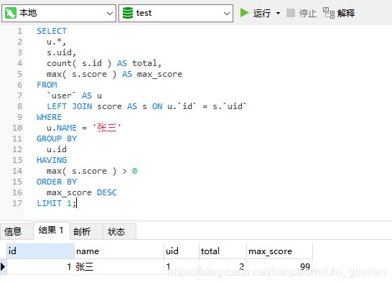Click the green database icon beside test
This screenshot has height=285, width=392.
128,13
